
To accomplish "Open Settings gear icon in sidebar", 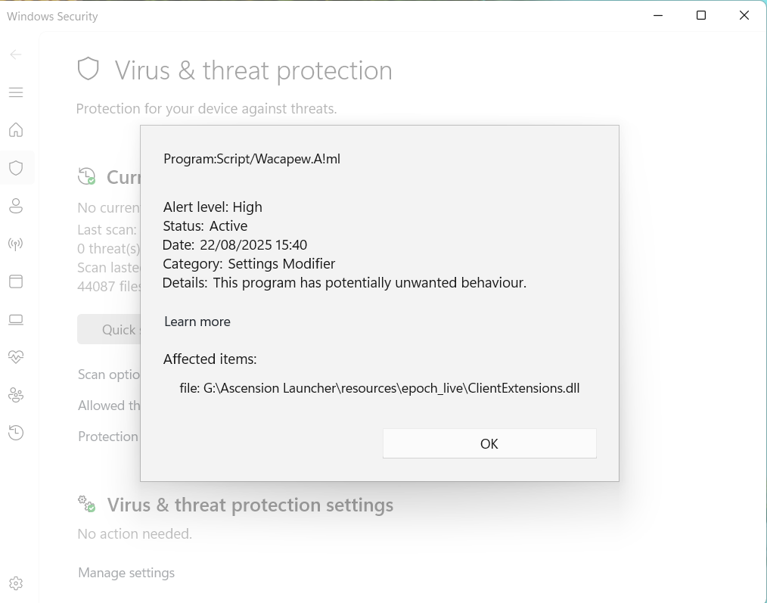I will 16,583.
